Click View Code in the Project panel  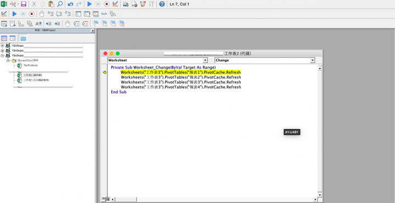4,38
